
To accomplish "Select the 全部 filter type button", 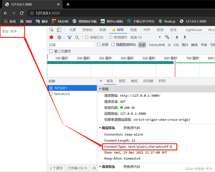I will pyautogui.click(x=142, y=45).
